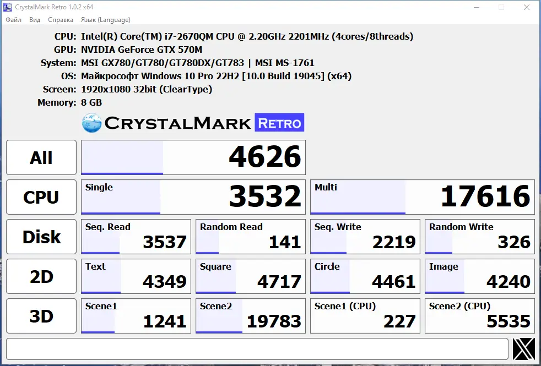Image resolution: width=541 pixels, height=366 pixels.
Task: Start the CPU benchmark button
Action: tap(41, 197)
